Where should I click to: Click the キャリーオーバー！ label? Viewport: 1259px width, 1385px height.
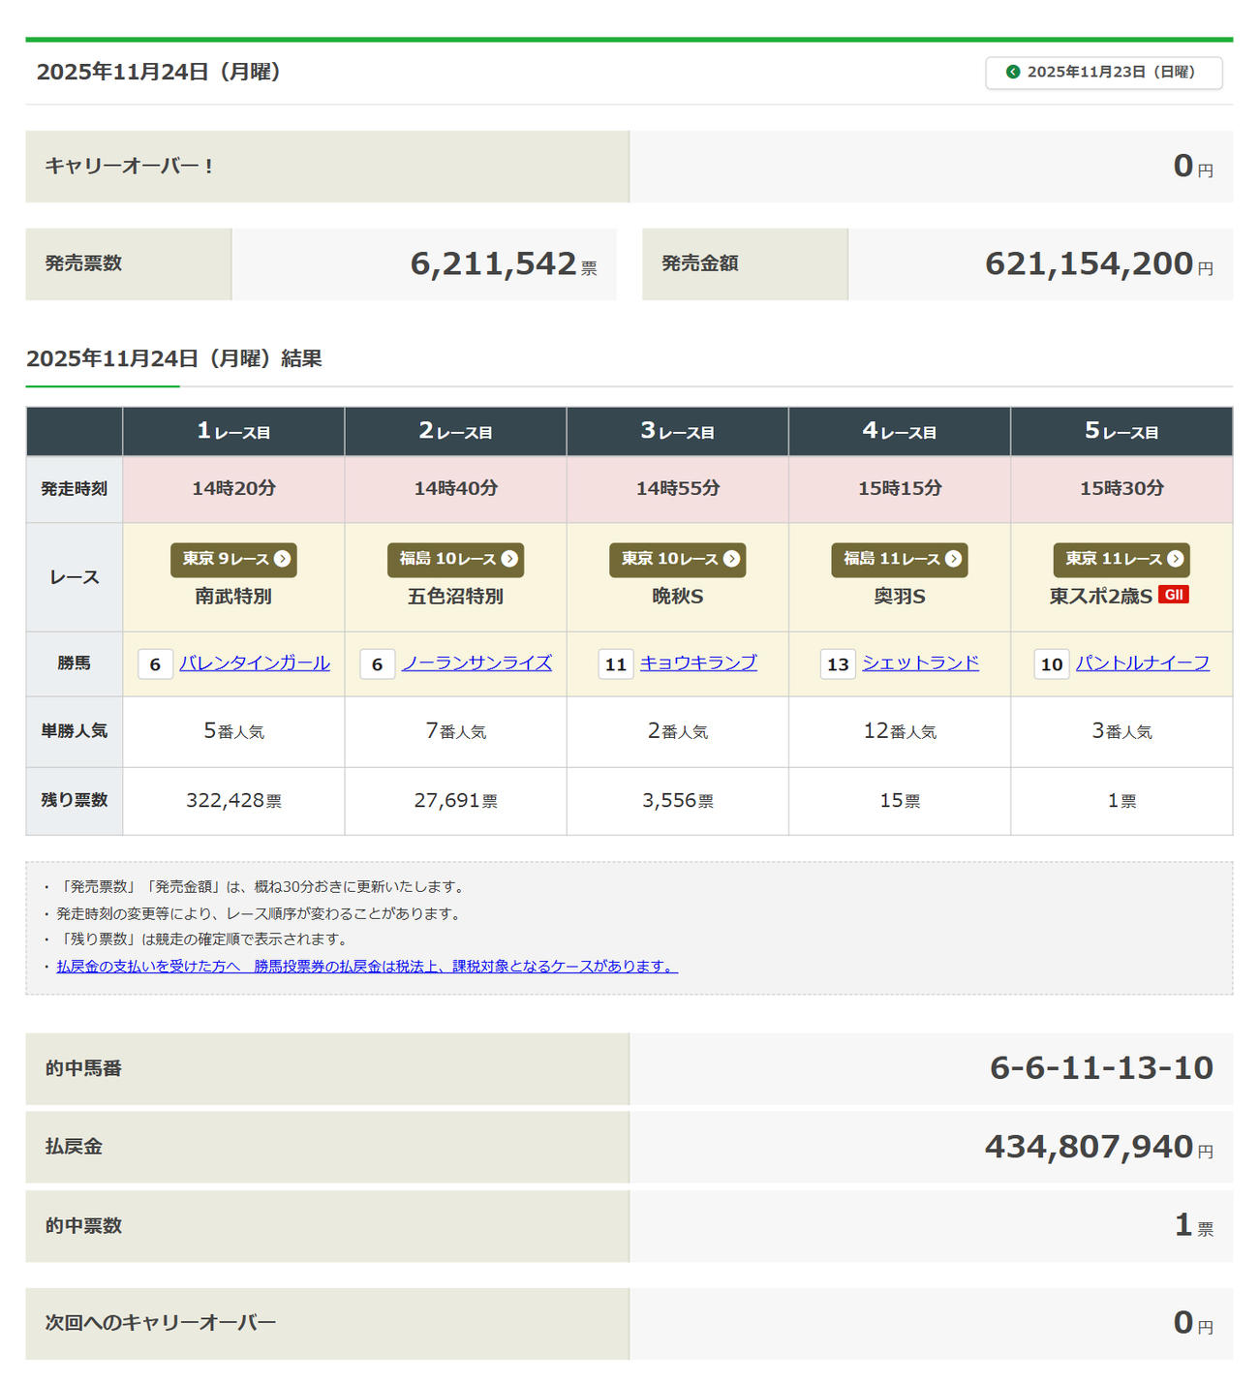[x=130, y=167]
